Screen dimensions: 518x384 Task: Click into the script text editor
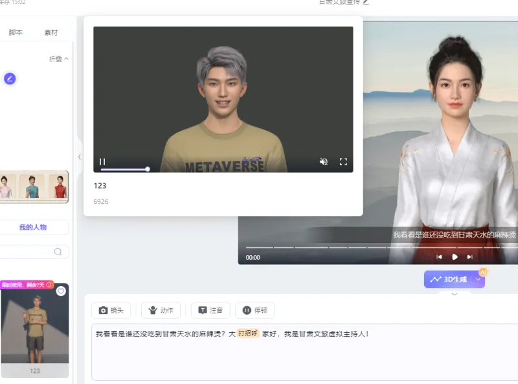[304, 352]
